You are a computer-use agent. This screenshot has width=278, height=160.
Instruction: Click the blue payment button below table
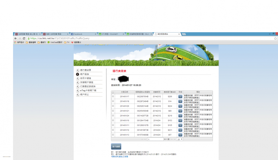(116, 147)
